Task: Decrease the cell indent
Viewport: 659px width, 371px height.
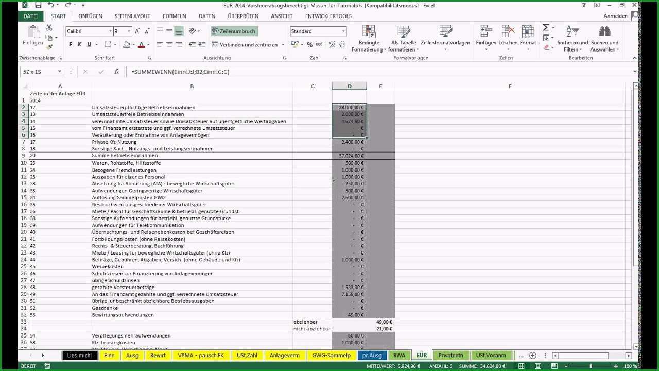Action: pos(192,45)
